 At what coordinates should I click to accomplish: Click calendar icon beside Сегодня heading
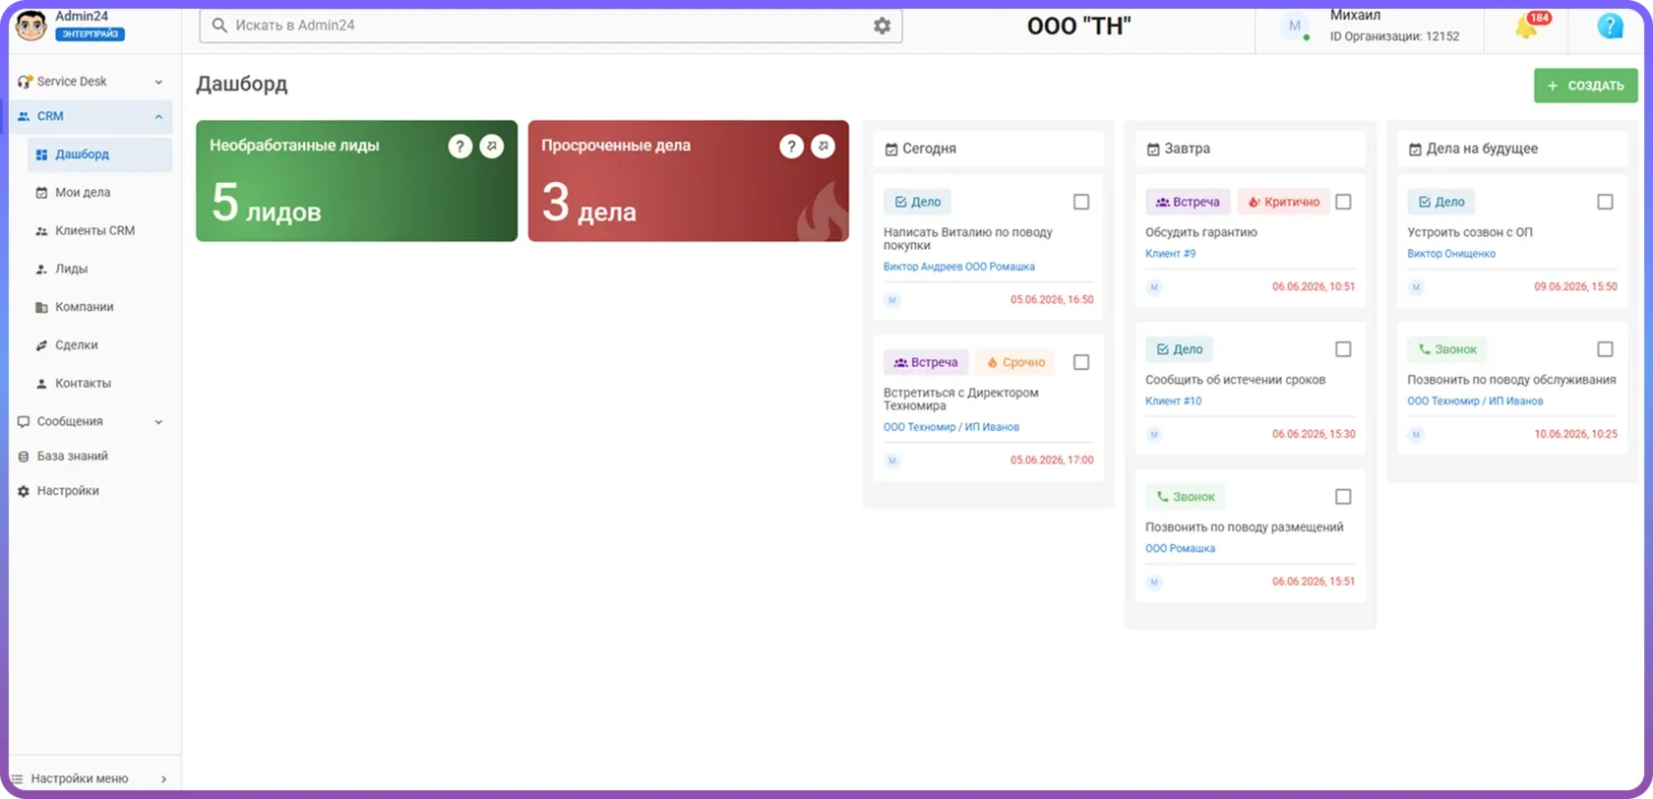[890, 150]
